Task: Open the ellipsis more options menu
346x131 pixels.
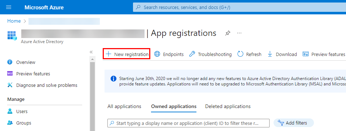Action: (239, 33)
